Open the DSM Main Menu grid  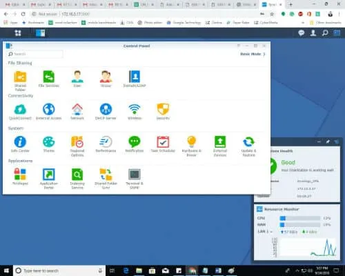(x=18, y=33)
